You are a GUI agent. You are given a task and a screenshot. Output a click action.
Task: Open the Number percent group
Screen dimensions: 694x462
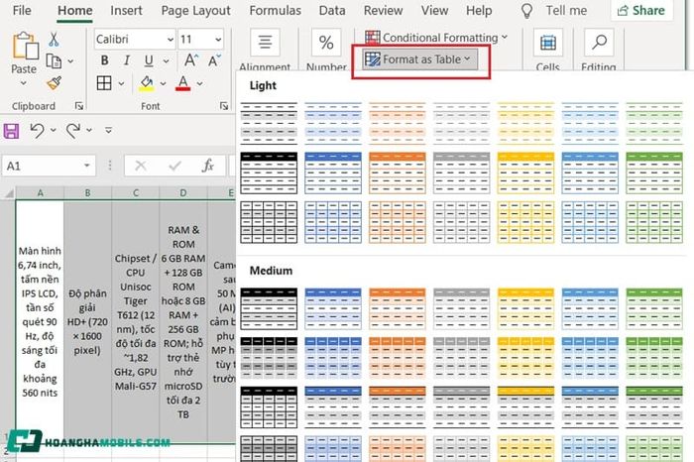pyautogui.click(x=326, y=43)
